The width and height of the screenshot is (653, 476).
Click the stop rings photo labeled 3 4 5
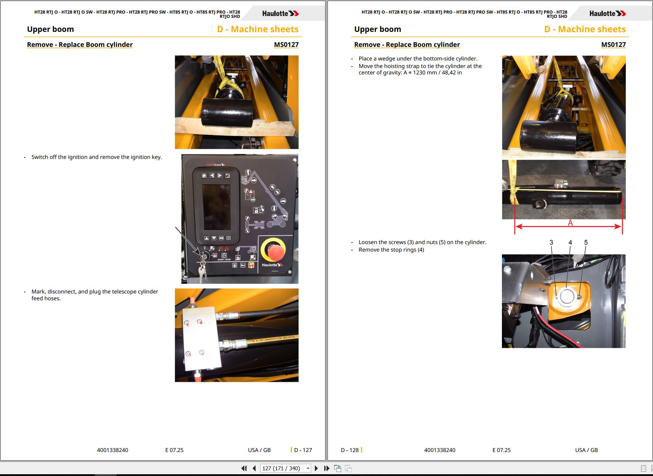click(x=563, y=301)
